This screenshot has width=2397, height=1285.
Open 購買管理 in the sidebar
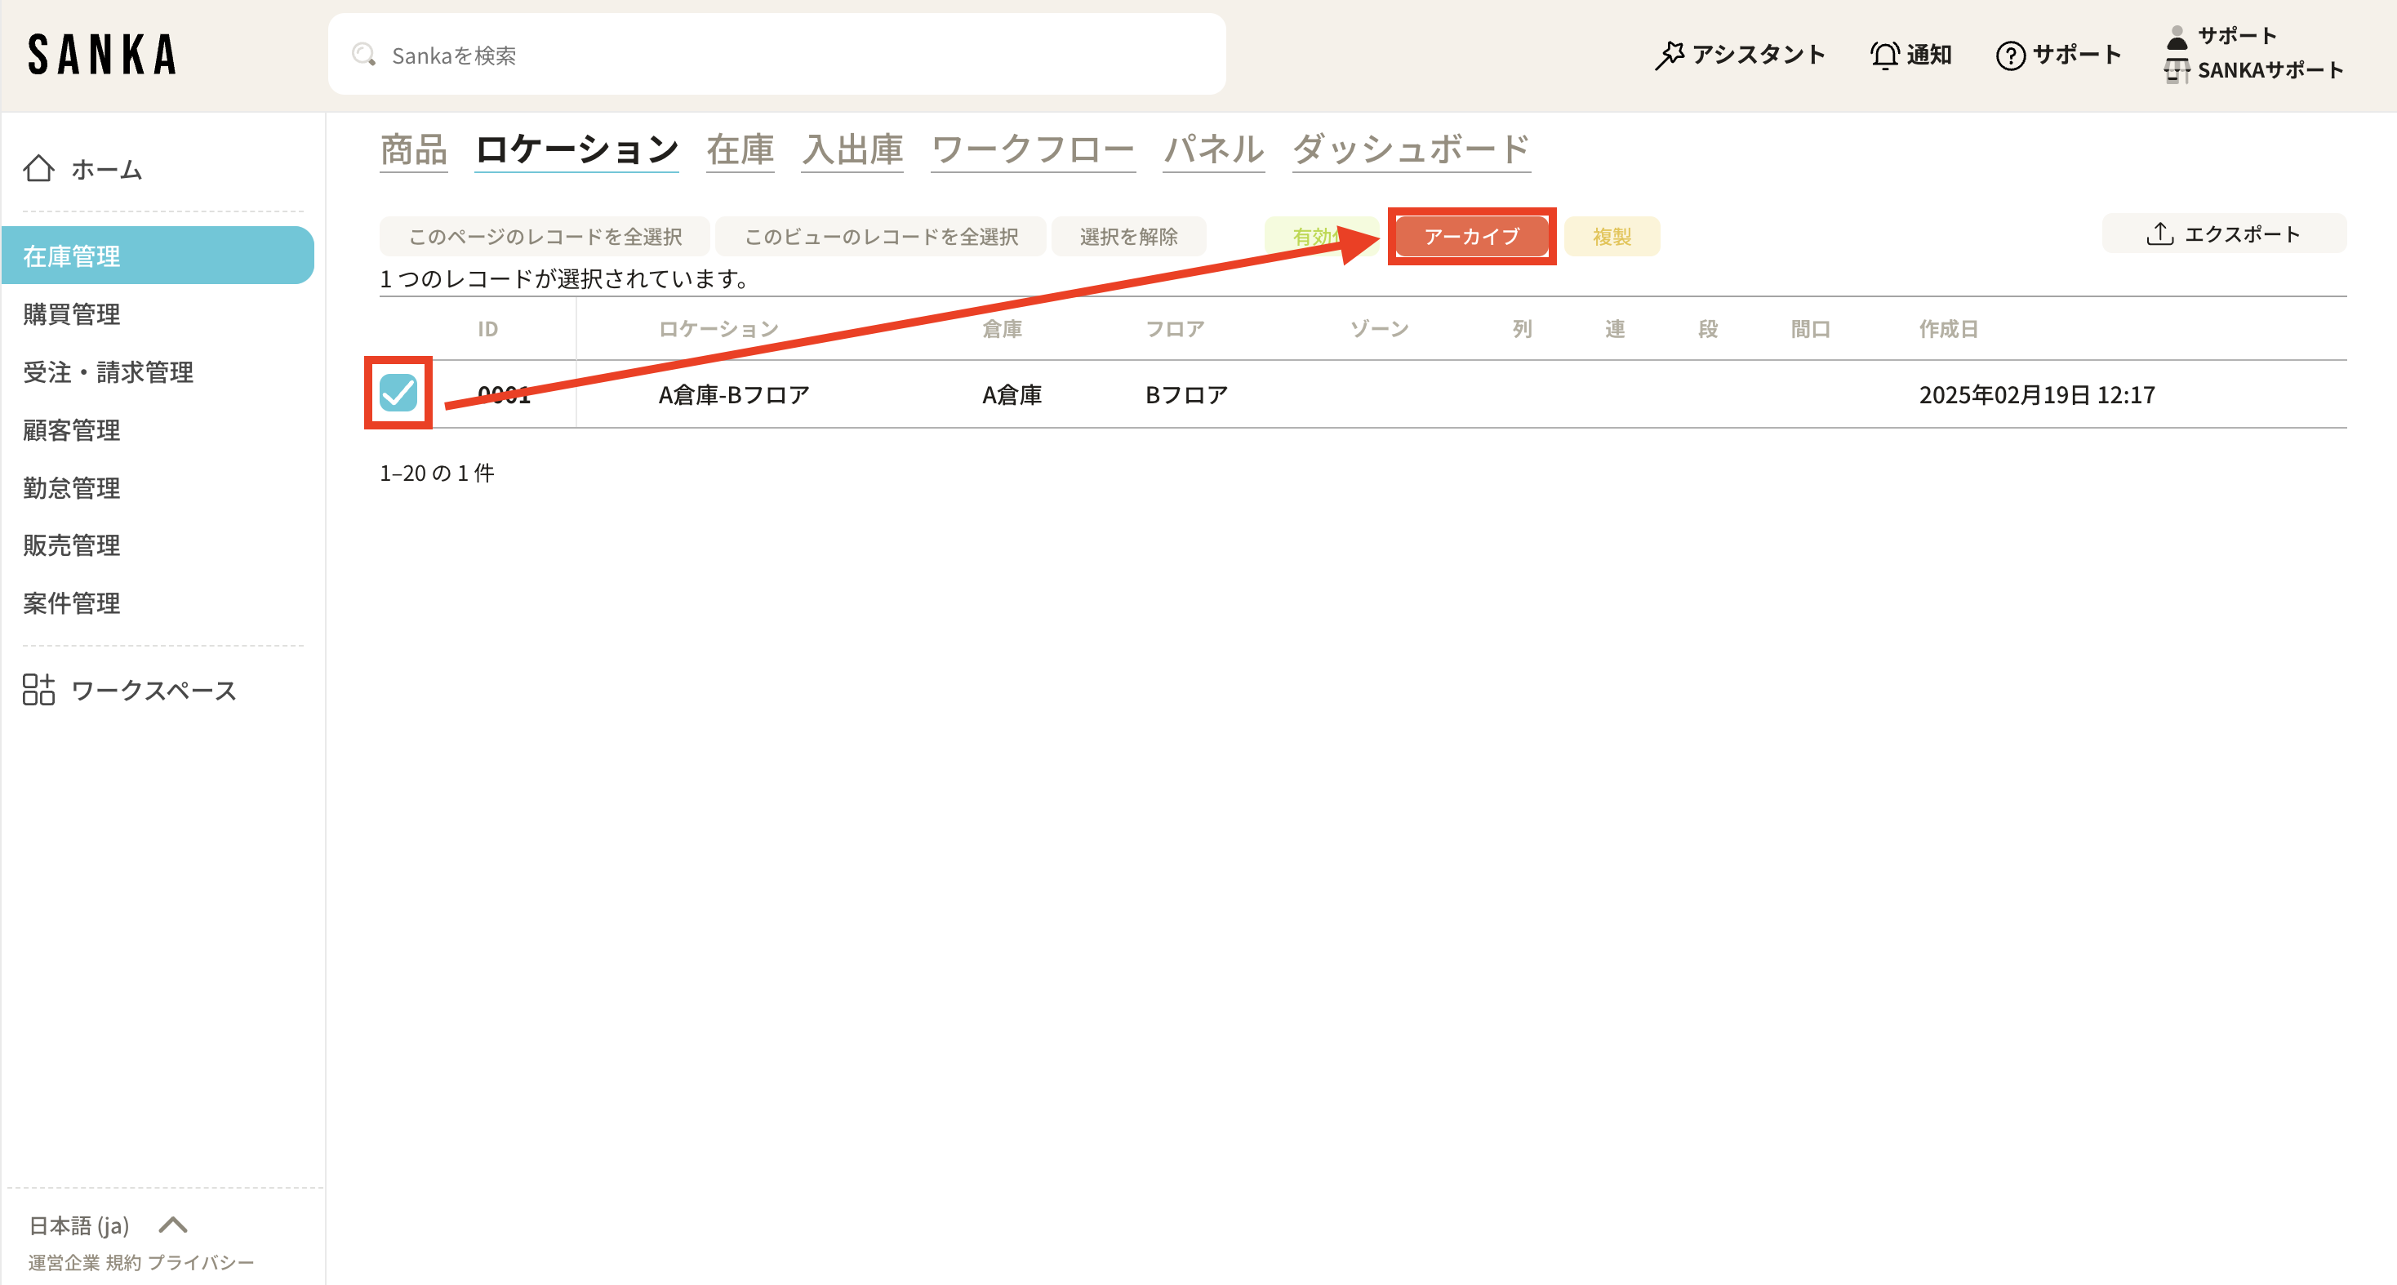click(x=72, y=313)
